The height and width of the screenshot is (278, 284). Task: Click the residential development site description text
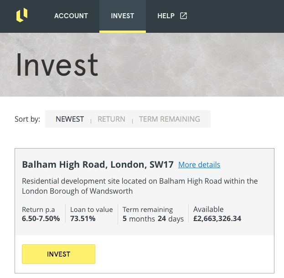[139, 186]
